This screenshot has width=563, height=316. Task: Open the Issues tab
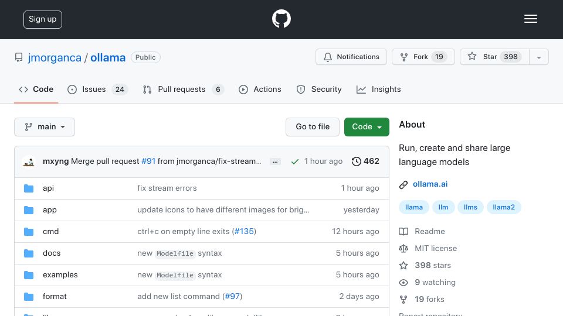(98, 89)
